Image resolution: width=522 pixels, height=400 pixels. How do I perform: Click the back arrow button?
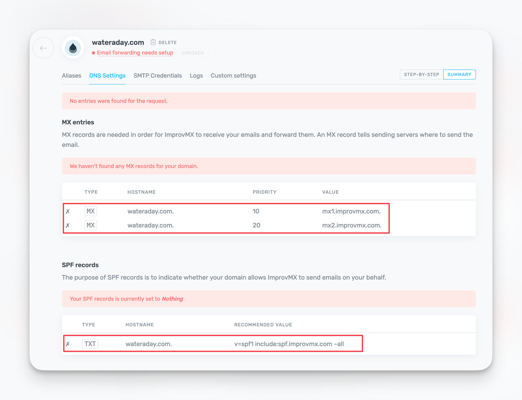43,48
